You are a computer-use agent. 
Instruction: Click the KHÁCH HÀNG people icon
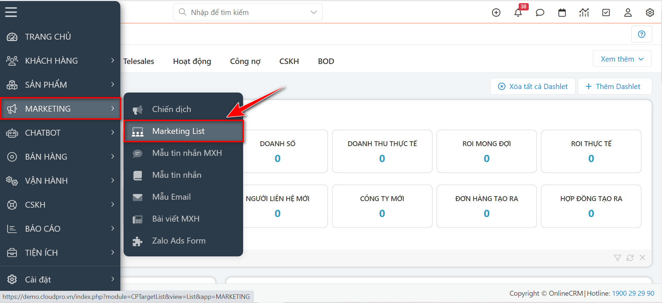12,61
